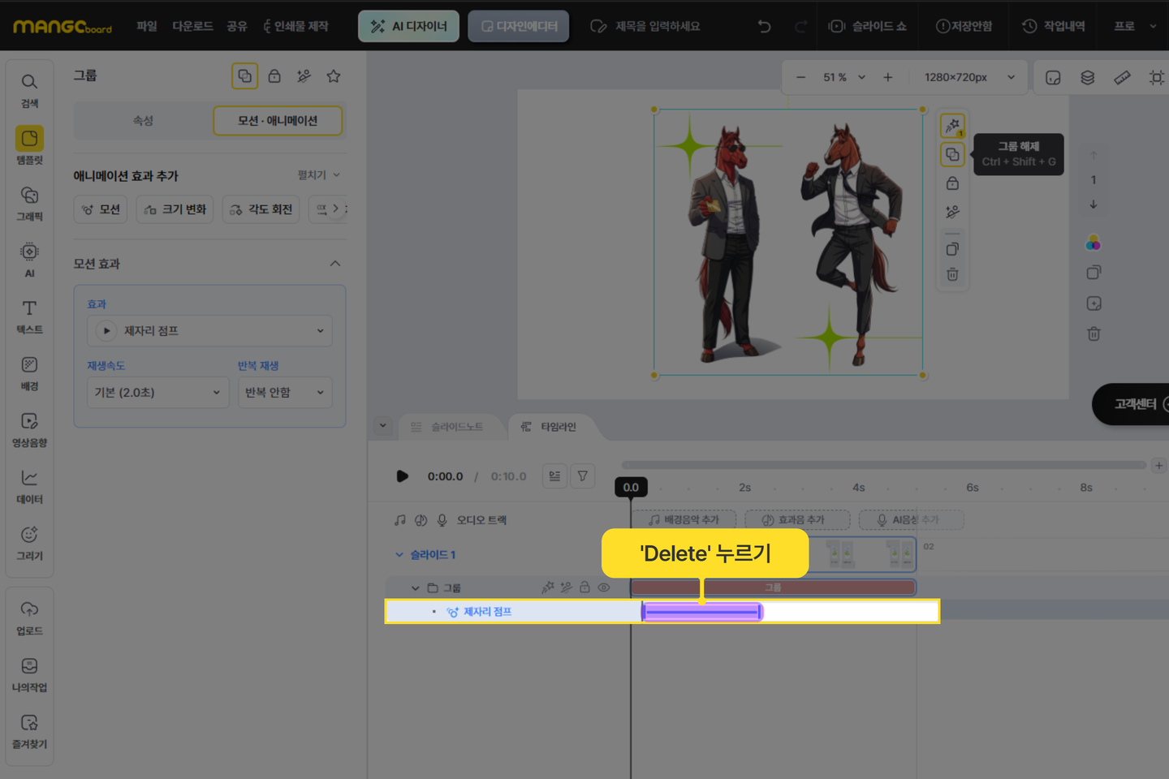The height and width of the screenshot is (779, 1169).
Task: Open the 텍스트 (Text) tool in sidebar
Action: pyautogui.click(x=29, y=316)
